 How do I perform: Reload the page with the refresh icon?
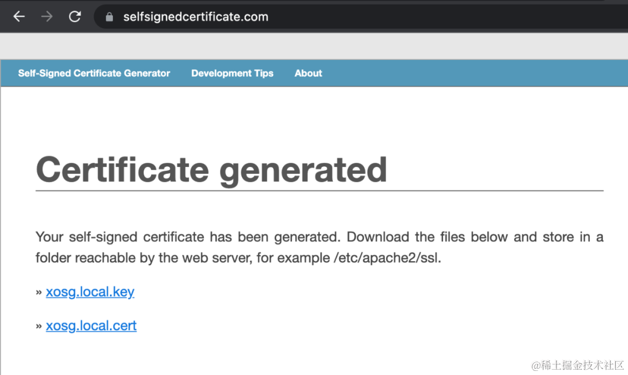point(75,16)
